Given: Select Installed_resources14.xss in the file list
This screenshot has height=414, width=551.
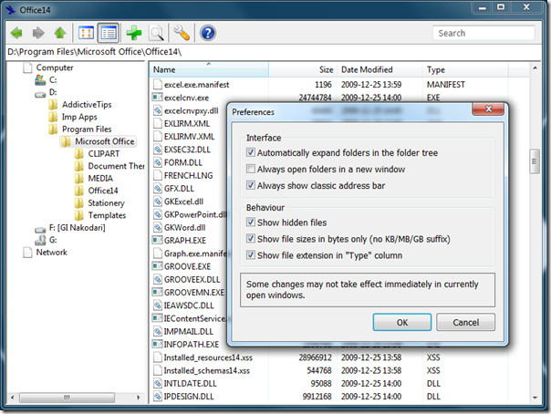Looking at the screenshot, I should [208, 357].
